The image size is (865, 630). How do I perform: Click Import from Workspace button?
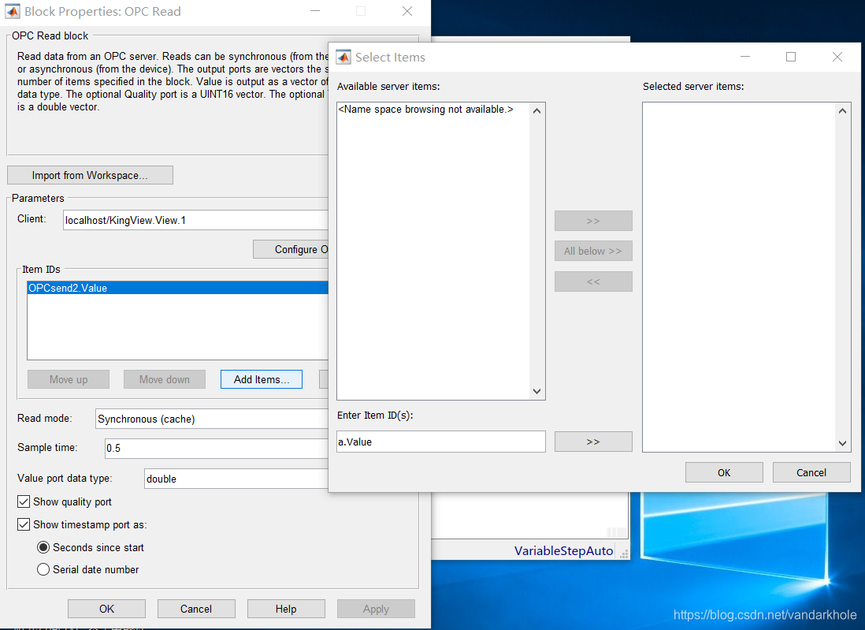90,175
